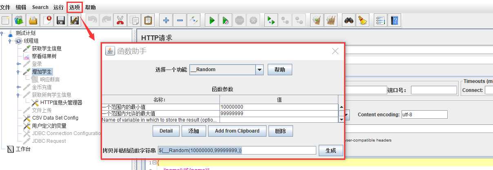Open the 编辑 menu

pyautogui.click(x=21, y=7)
